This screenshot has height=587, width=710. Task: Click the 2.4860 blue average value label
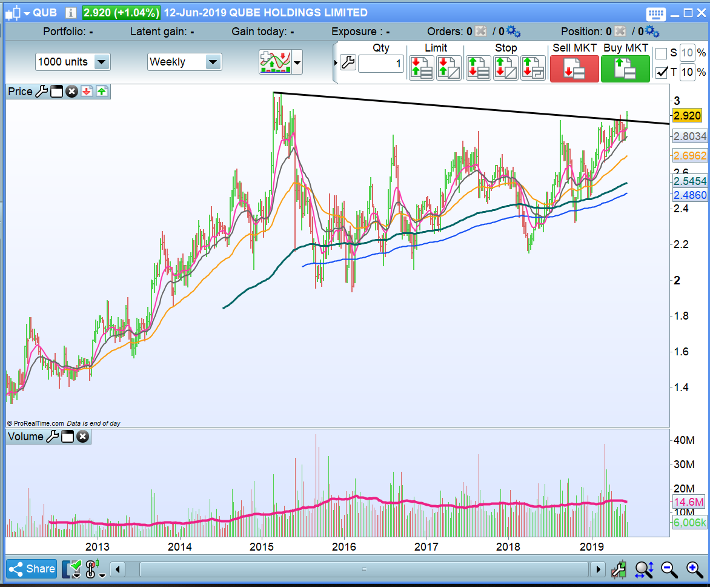click(689, 195)
